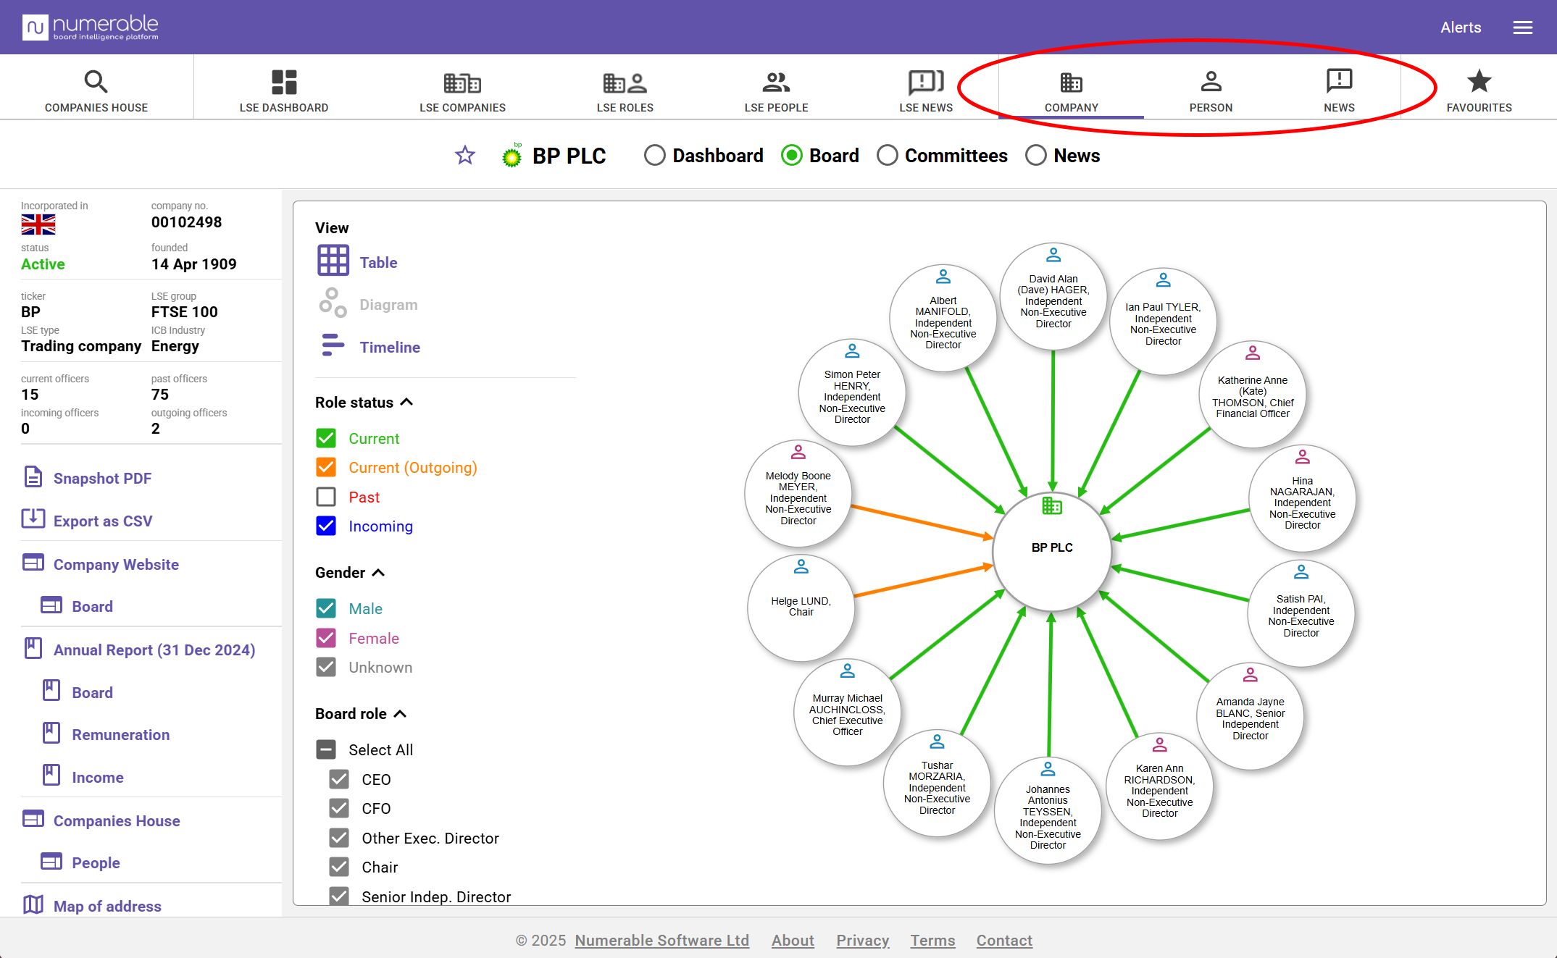Enable the Past role status checkbox

coord(326,497)
